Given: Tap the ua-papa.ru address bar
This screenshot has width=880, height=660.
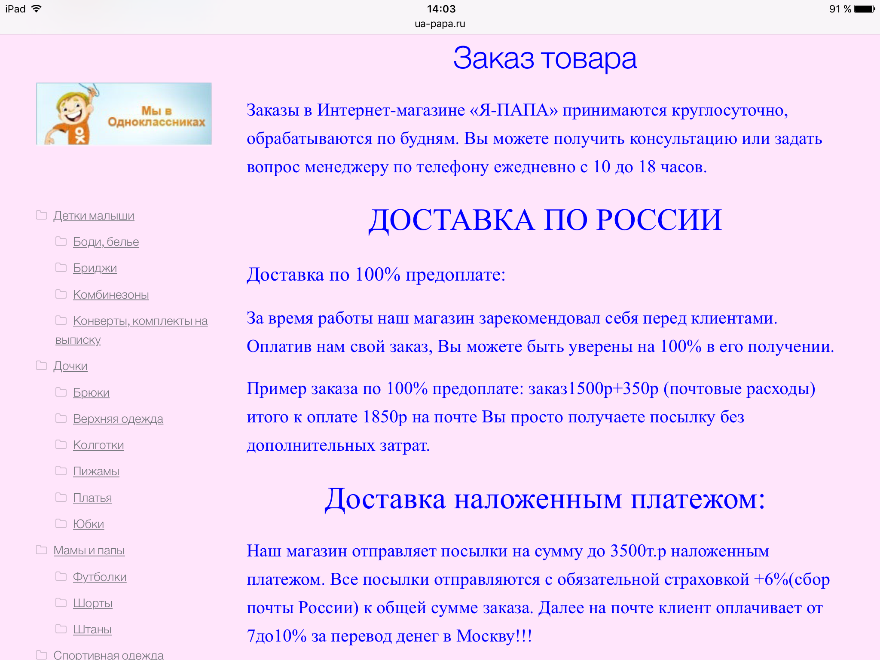Looking at the screenshot, I should tap(440, 24).
